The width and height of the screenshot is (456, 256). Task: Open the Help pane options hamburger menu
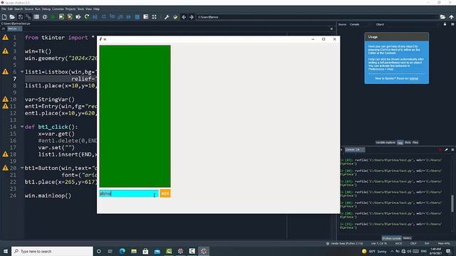[452, 24]
